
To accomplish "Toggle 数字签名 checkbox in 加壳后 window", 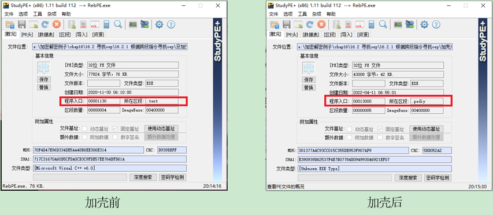I will 380,138.
